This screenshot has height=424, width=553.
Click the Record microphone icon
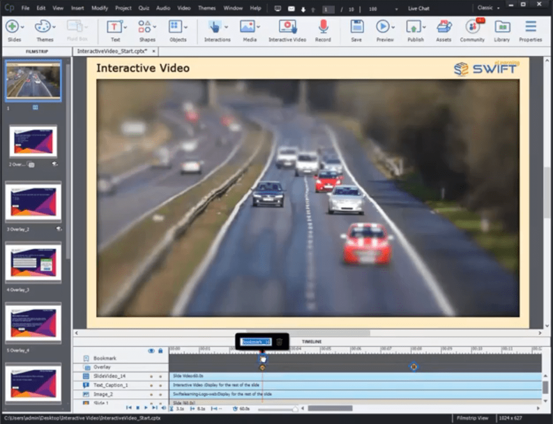pos(323,27)
